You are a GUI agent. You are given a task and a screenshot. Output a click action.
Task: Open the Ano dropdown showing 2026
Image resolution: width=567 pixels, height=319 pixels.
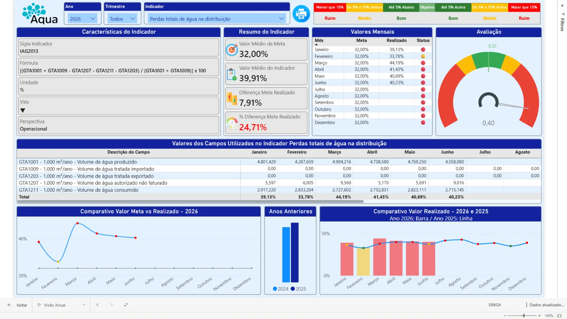point(83,18)
